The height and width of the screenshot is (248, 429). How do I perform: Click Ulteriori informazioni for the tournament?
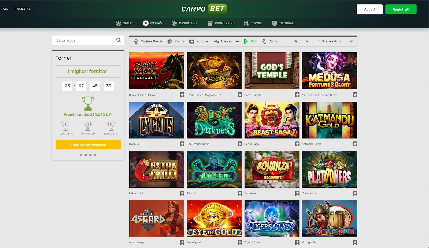88,145
